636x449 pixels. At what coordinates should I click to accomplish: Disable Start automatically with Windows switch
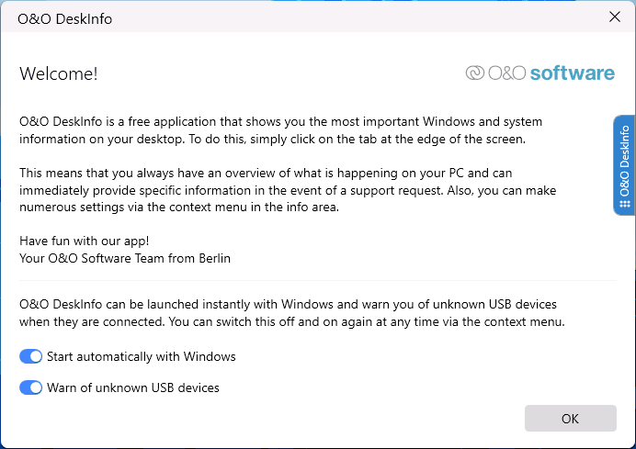31,356
